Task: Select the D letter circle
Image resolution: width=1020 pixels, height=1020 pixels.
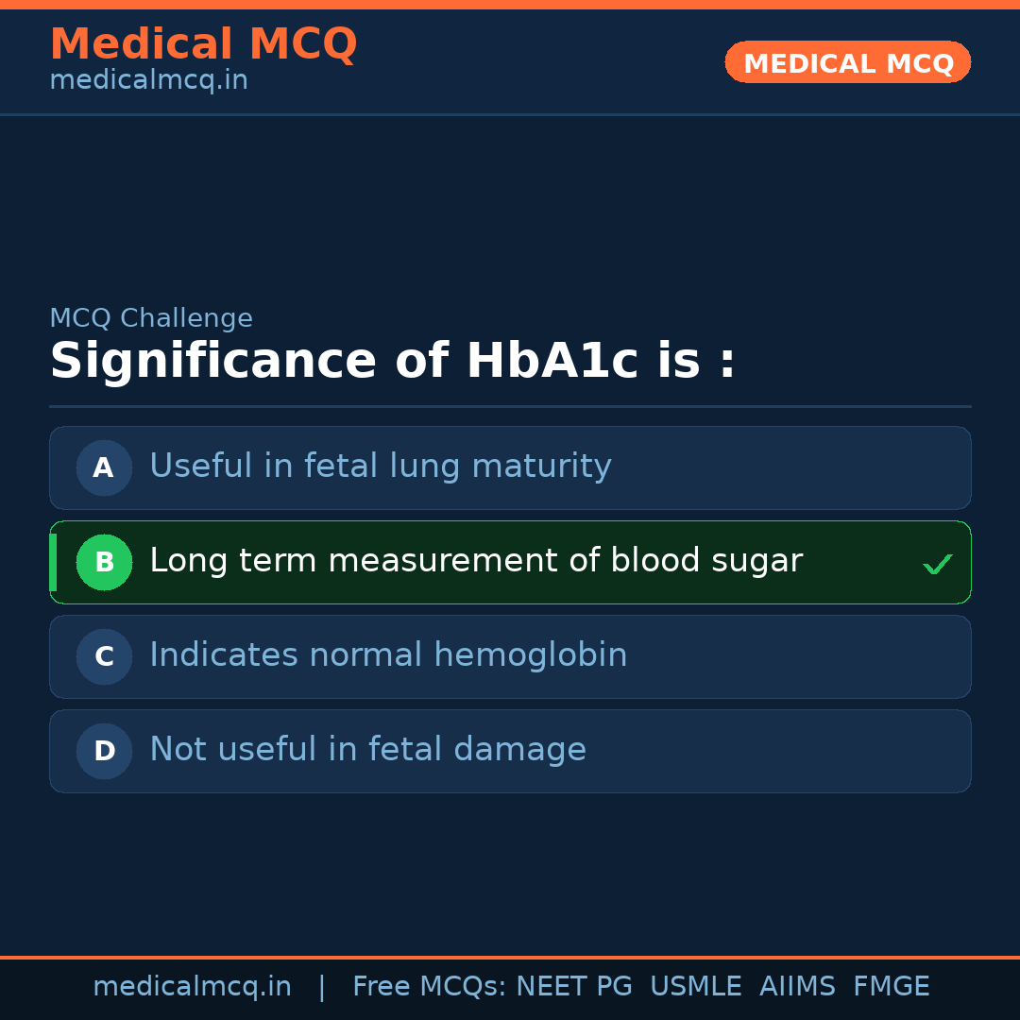Action: (x=104, y=751)
